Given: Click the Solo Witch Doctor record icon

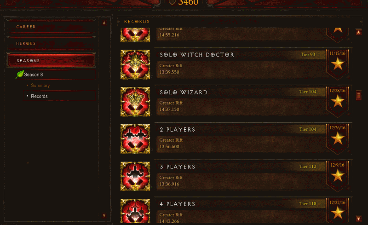Looking at the screenshot, I should tap(135, 64).
